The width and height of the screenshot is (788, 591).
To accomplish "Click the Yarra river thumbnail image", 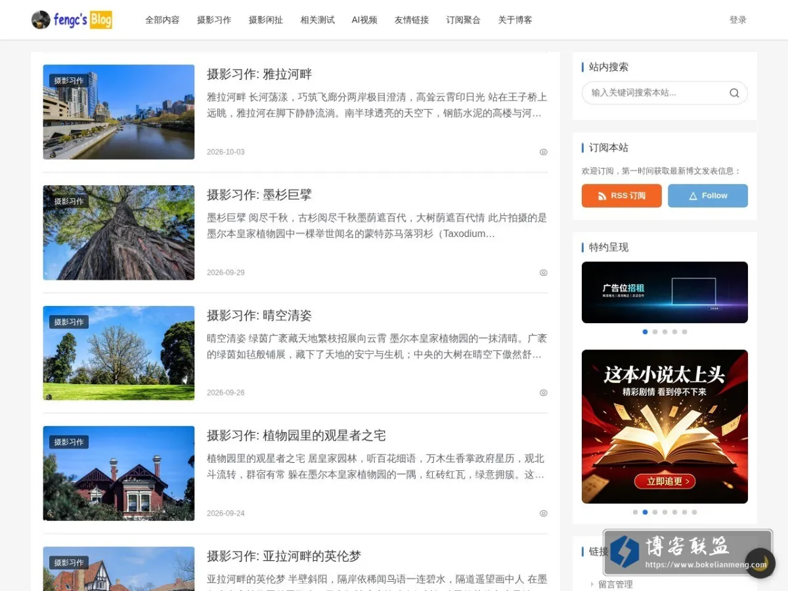I will 119,112.
